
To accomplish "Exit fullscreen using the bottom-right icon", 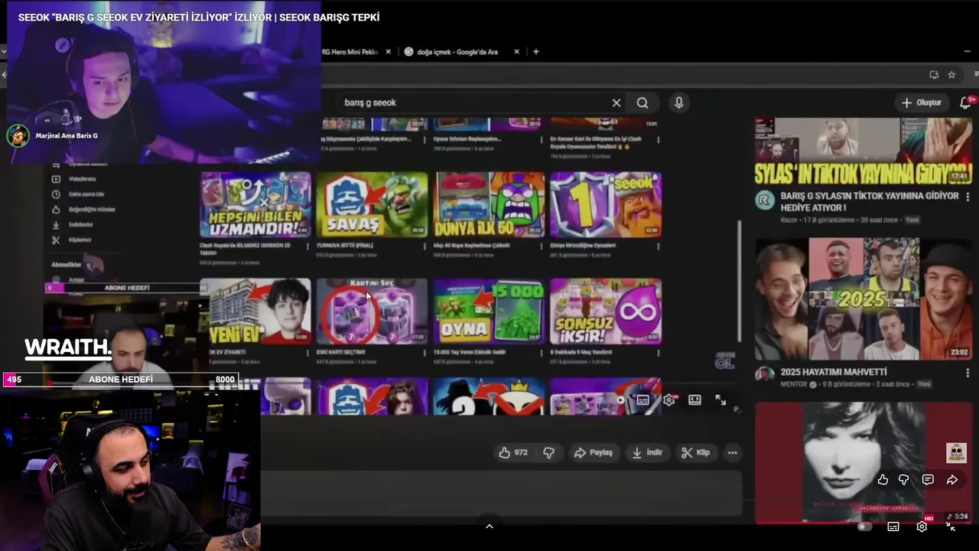I will pyautogui.click(x=951, y=527).
